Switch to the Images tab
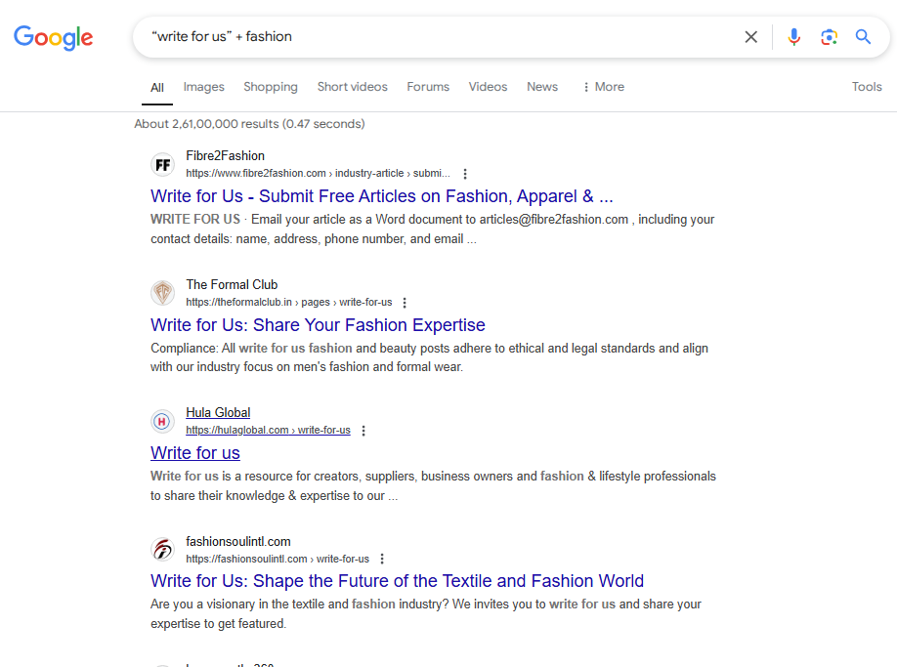897x667 pixels. [203, 87]
